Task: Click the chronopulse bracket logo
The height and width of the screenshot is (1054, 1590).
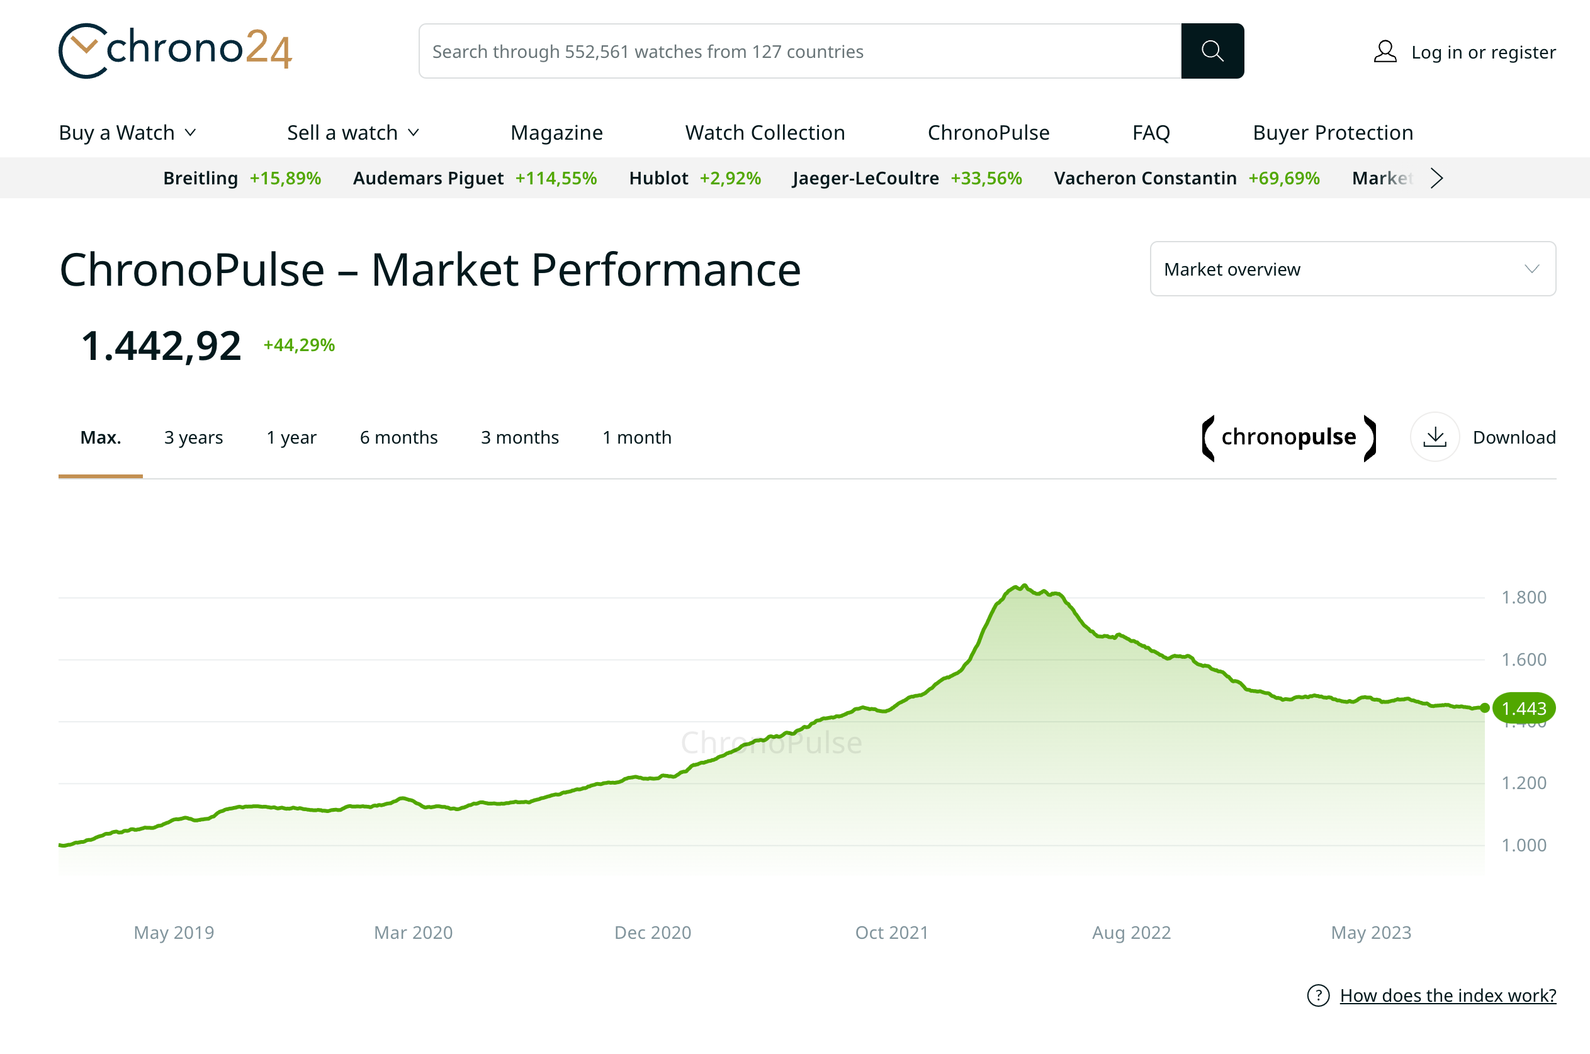Action: [x=1288, y=437]
